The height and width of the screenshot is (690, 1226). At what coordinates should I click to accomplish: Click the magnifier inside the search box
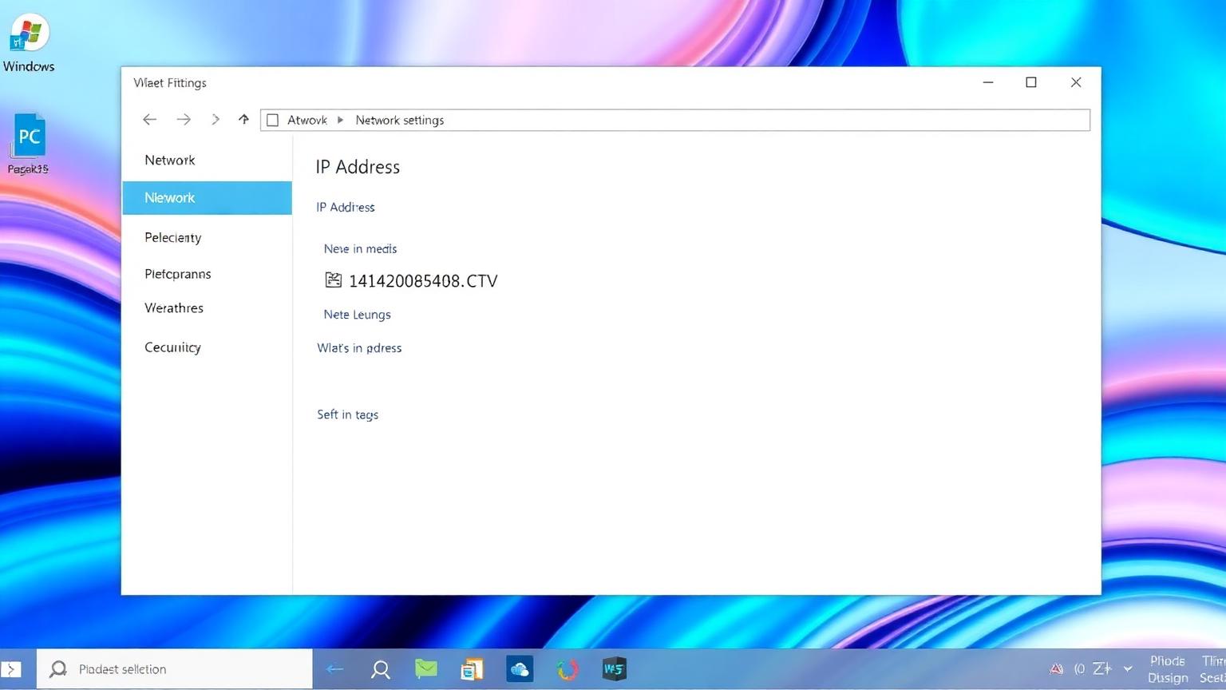[58, 669]
